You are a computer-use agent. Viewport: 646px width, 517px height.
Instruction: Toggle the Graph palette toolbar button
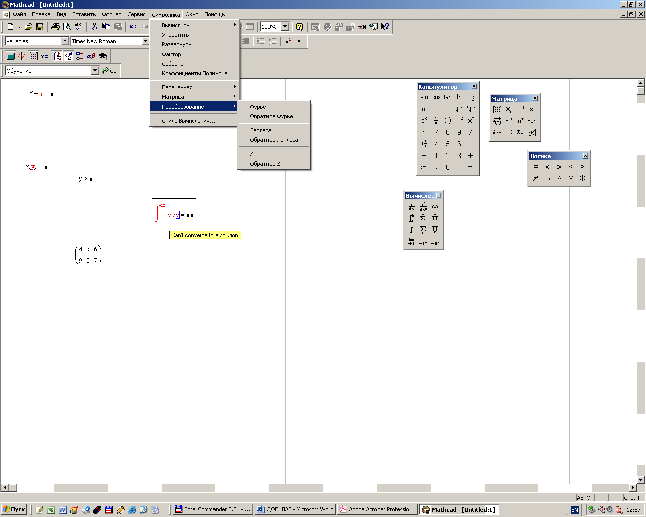22,56
